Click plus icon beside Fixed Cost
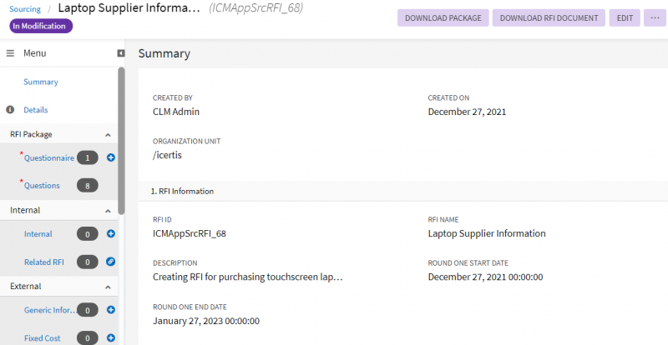Screen dimensions: 668x345 (x=111, y=338)
